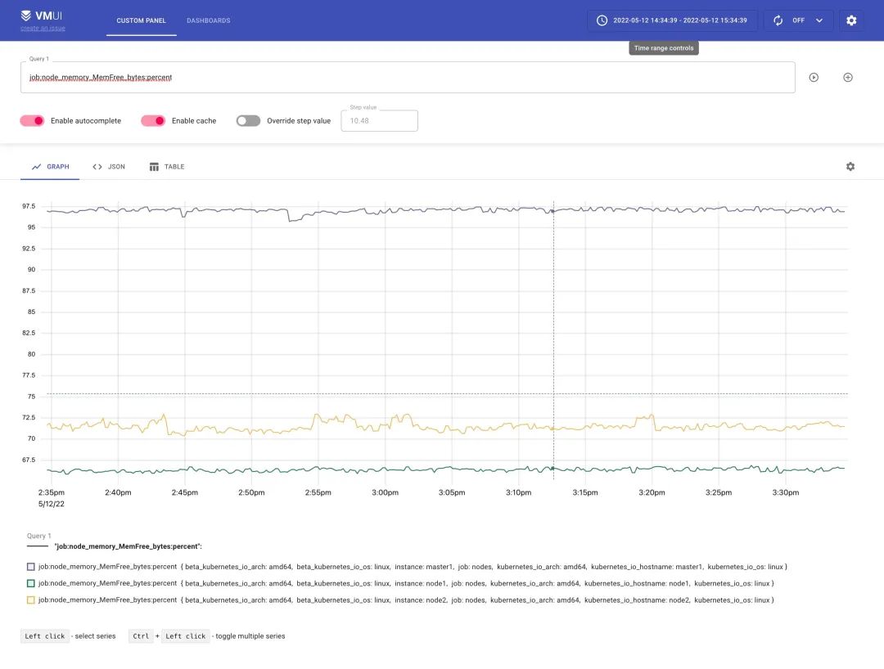Click the table icon beside TABLE
884x669 pixels.
click(154, 167)
